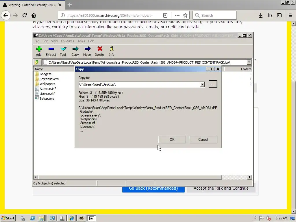Image resolution: width=296 pixels, height=222 pixels.
Task: Click the Action Center flag tray icon
Action: (x=261, y=218)
